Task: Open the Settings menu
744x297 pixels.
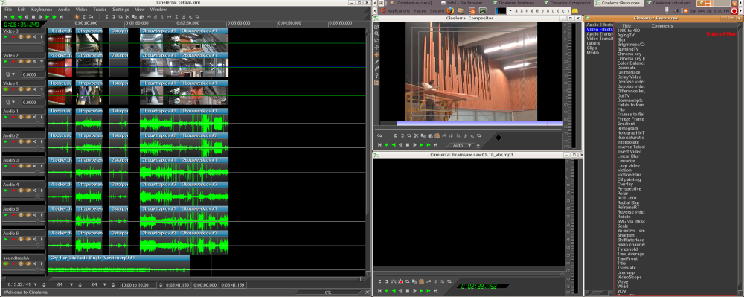Action: [121, 10]
